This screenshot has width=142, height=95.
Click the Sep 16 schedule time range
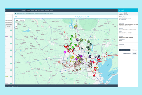coord(126,37)
